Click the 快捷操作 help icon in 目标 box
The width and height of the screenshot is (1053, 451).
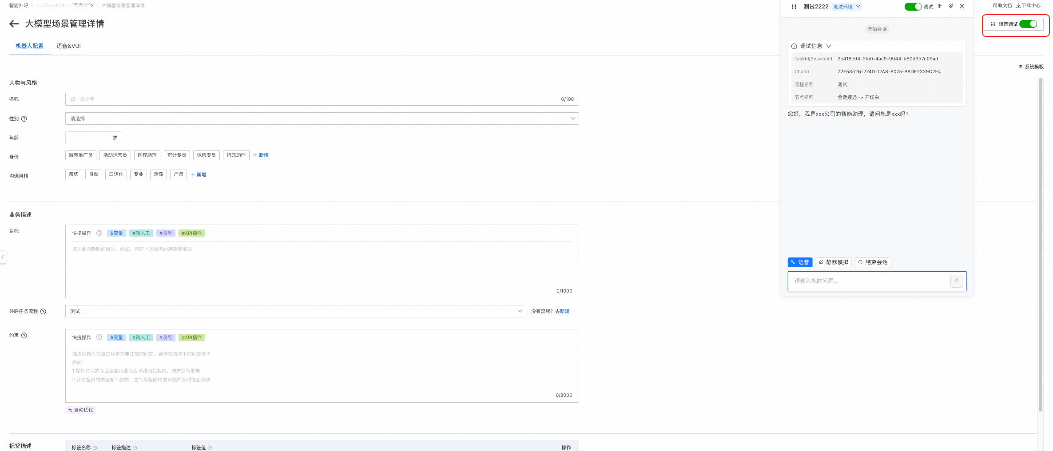[99, 233]
